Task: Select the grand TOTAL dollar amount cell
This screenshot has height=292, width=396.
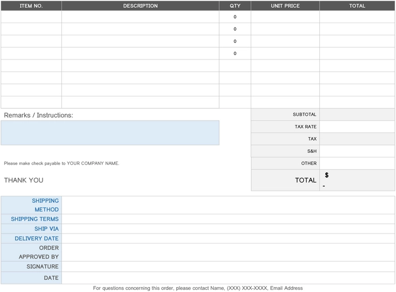Action: (x=357, y=180)
